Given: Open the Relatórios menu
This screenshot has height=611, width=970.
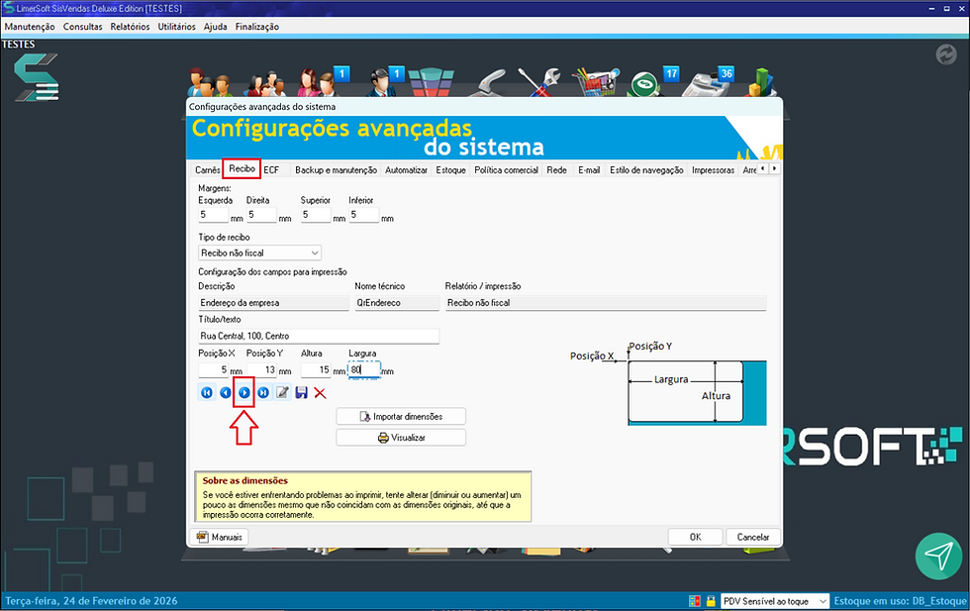Looking at the screenshot, I should (x=130, y=27).
